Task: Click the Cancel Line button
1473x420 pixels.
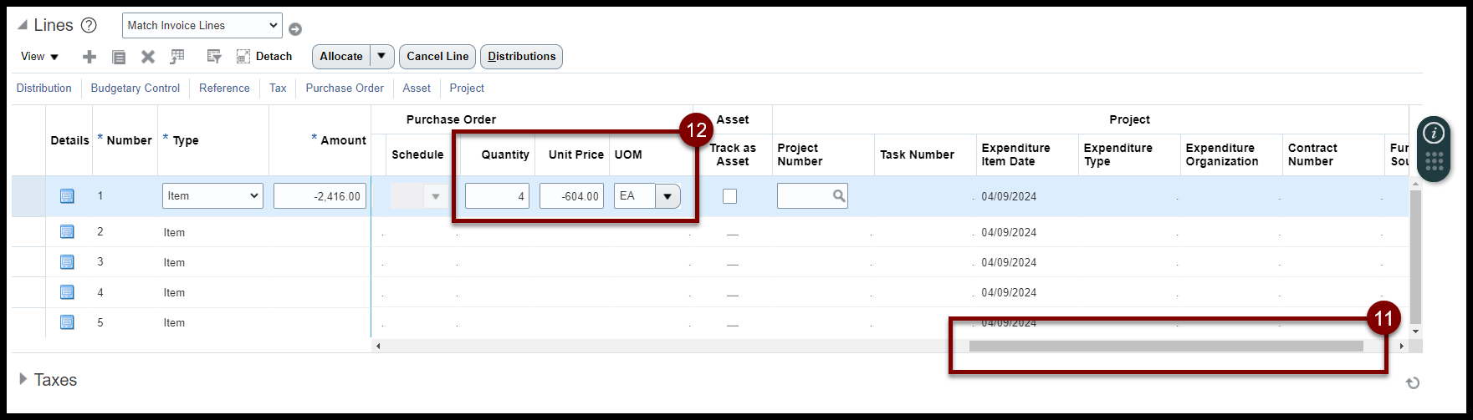Action: tap(437, 56)
